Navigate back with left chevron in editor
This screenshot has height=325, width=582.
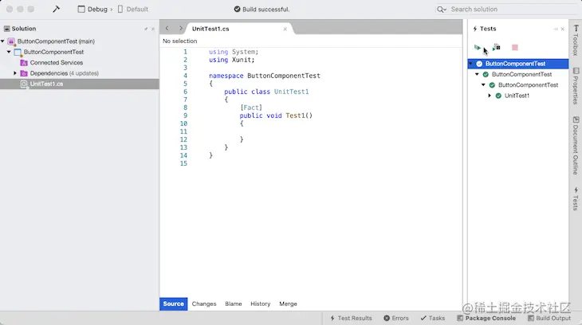(167, 28)
